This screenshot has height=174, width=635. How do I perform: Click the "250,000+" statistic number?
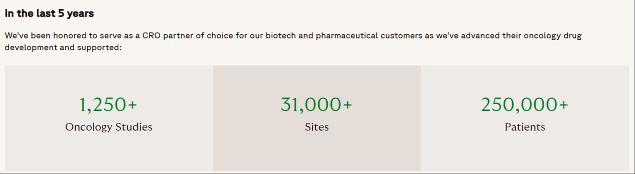point(519,105)
